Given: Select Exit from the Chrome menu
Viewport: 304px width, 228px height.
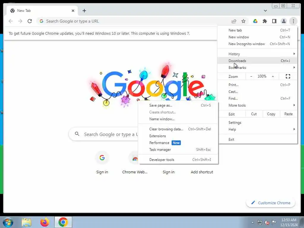Looking at the screenshot, I should pyautogui.click(x=257, y=140).
